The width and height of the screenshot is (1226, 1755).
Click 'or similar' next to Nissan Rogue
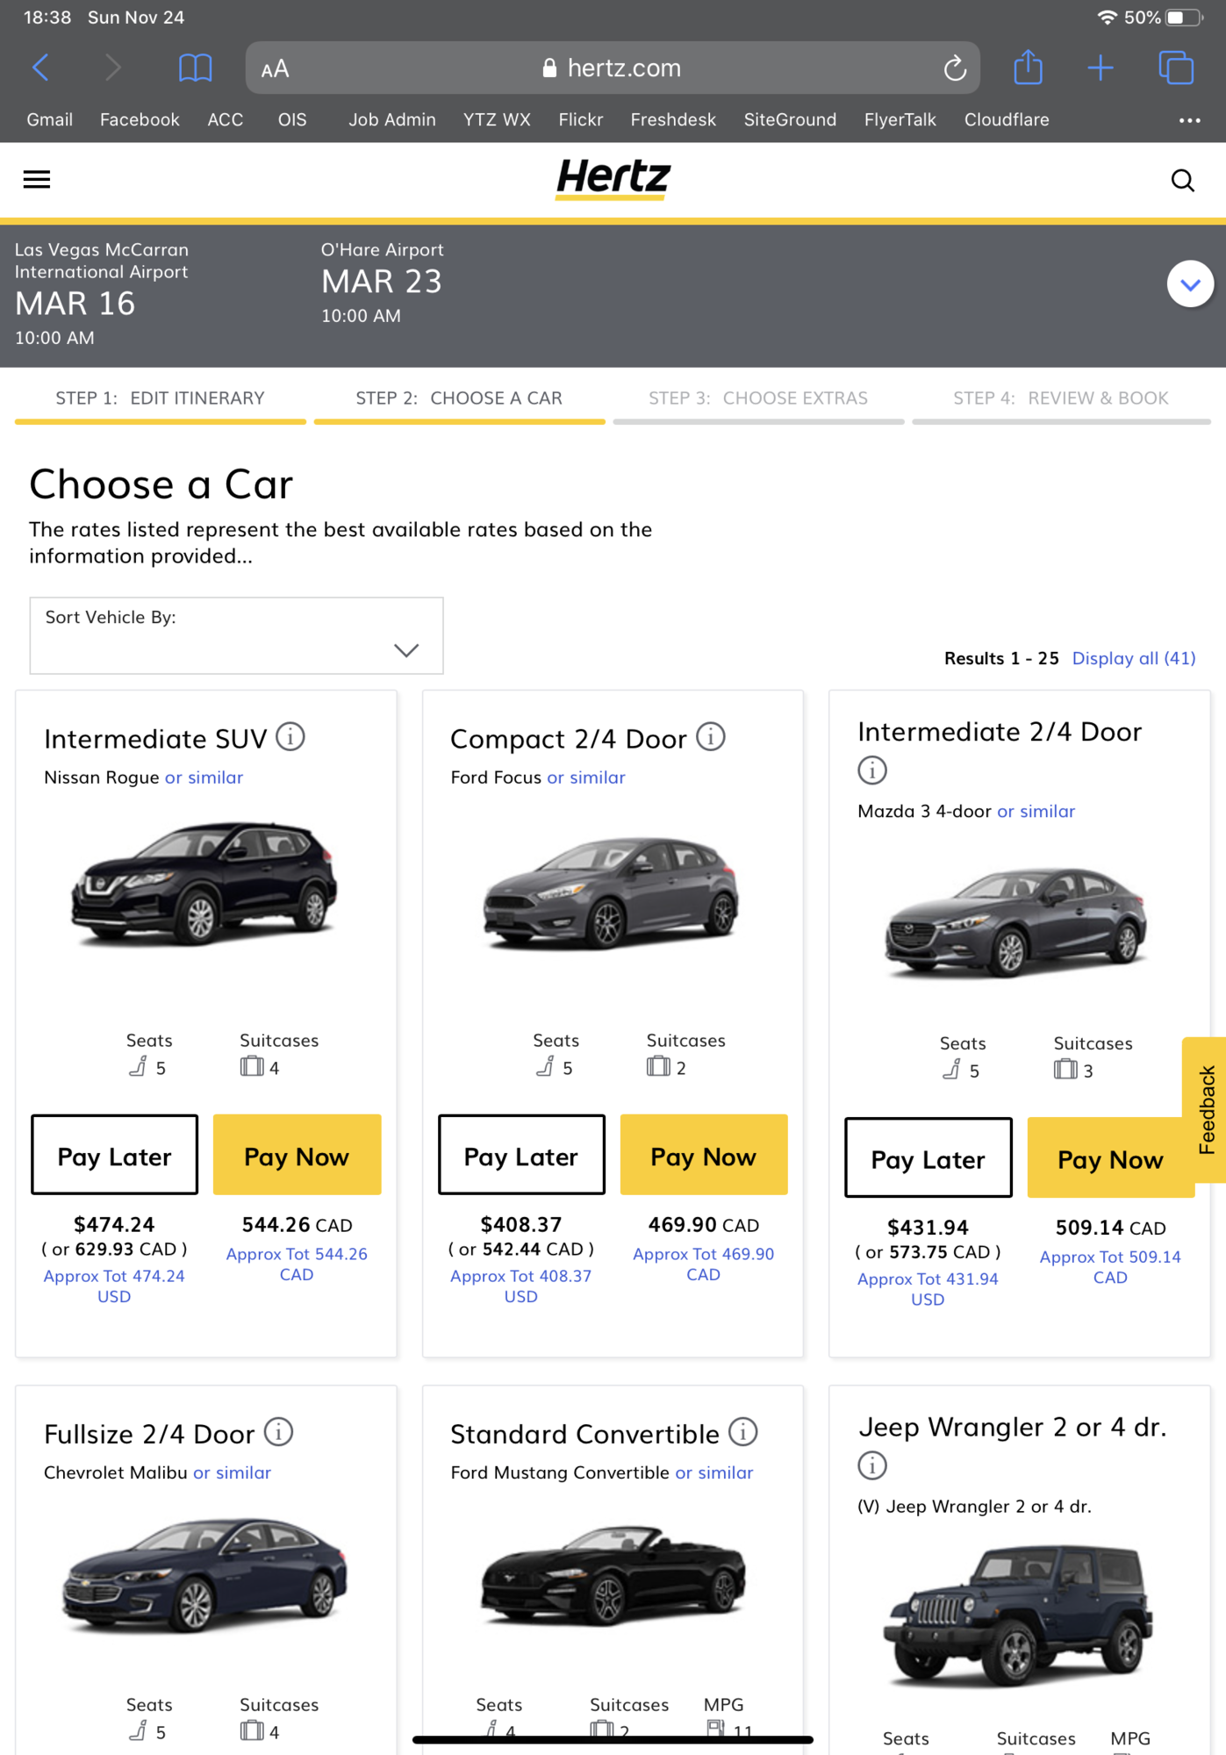coord(204,777)
